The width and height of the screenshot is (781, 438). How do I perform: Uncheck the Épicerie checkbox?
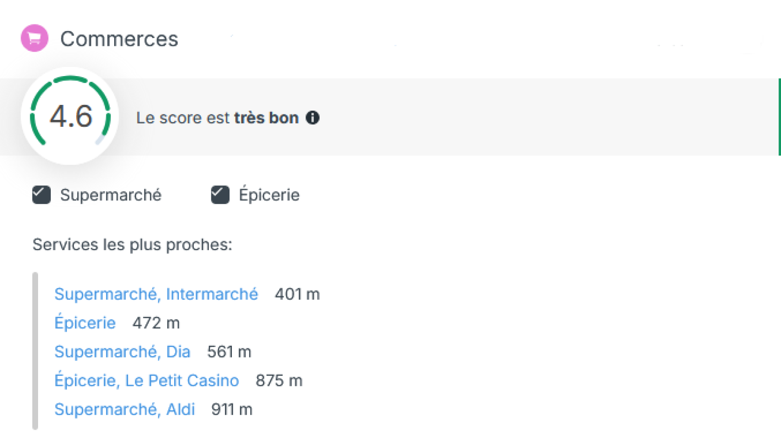click(220, 195)
